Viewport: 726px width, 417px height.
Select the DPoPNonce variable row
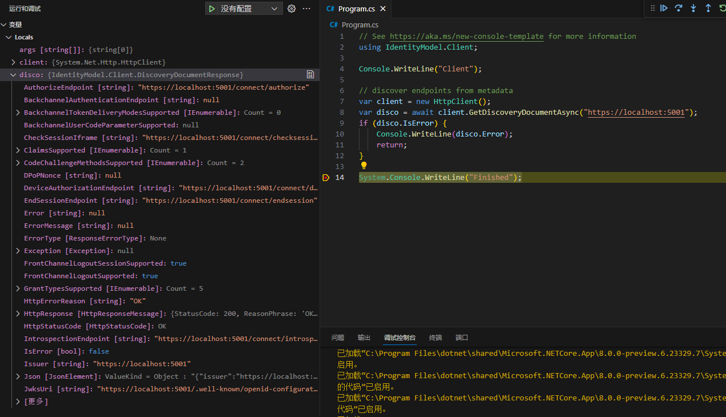159,175
